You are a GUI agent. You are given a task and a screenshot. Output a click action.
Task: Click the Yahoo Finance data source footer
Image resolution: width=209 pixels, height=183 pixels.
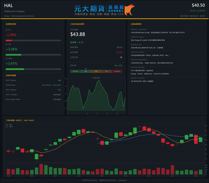point(90,180)
